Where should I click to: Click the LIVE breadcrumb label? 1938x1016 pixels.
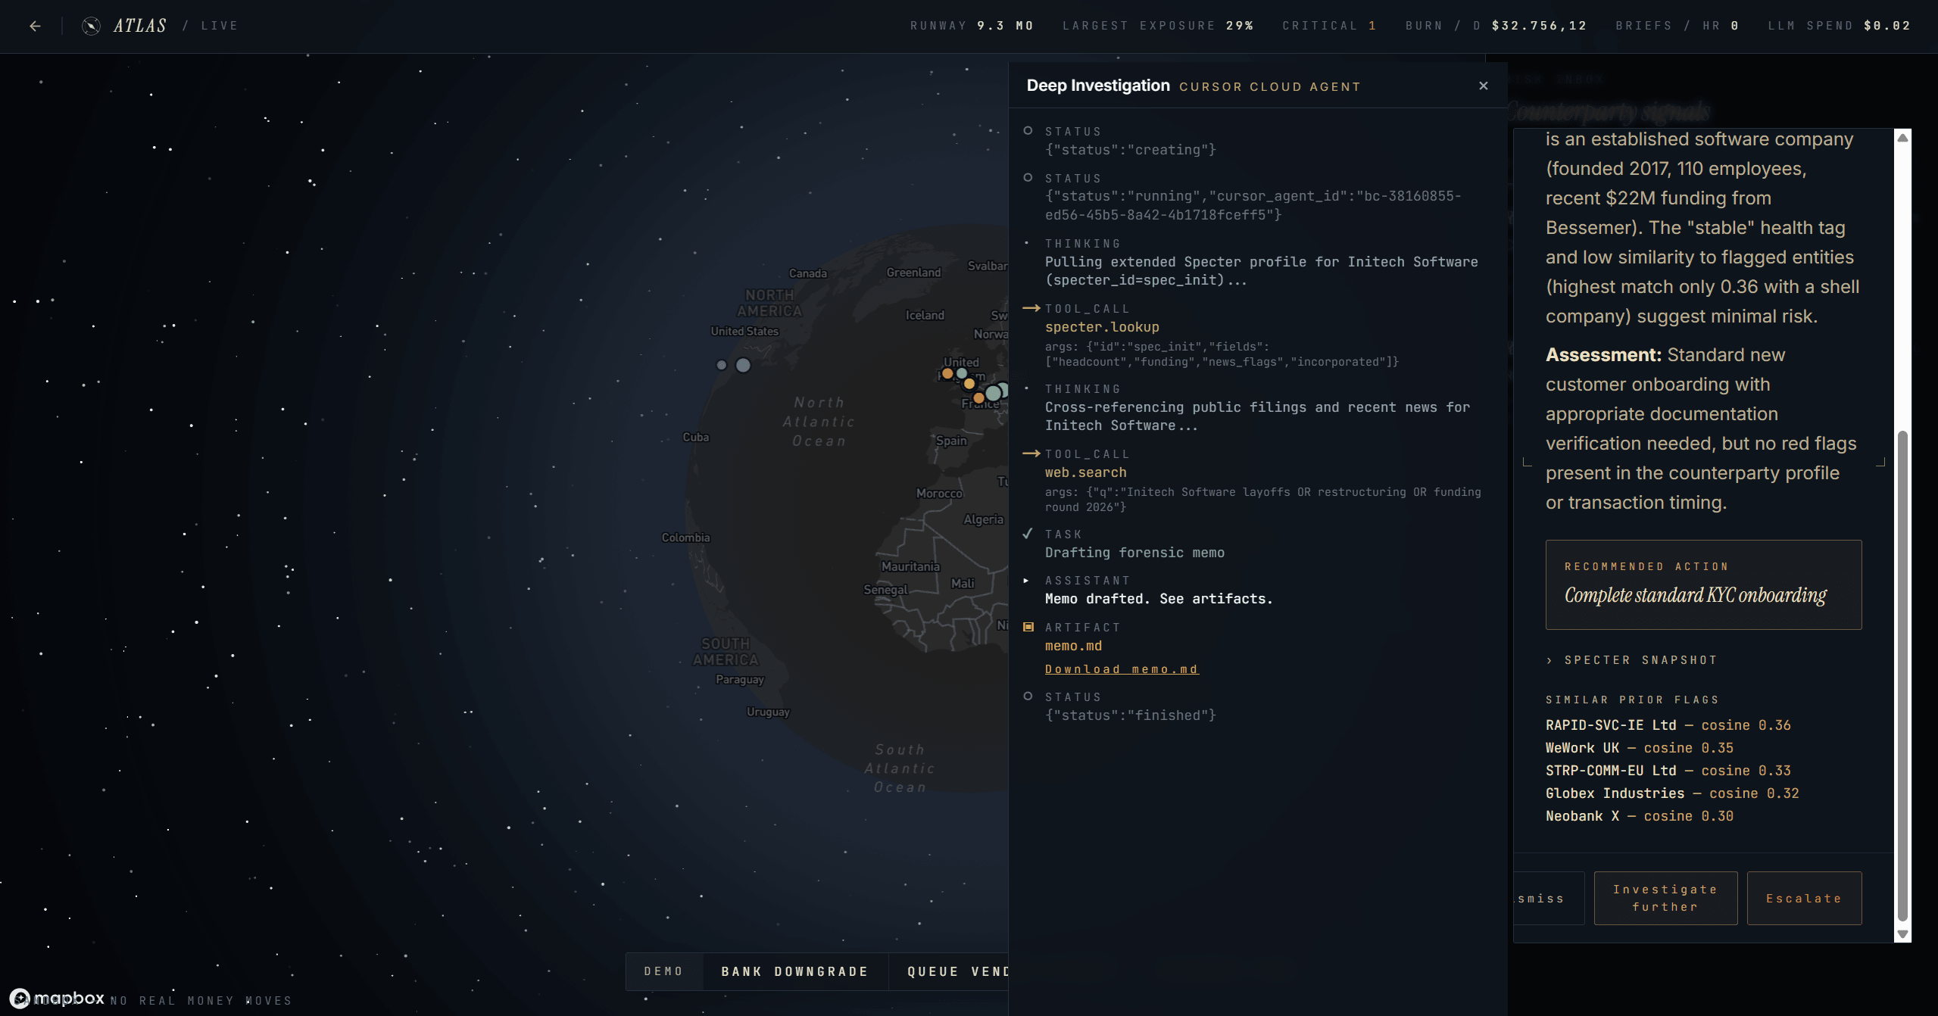(x=220, y=26)
